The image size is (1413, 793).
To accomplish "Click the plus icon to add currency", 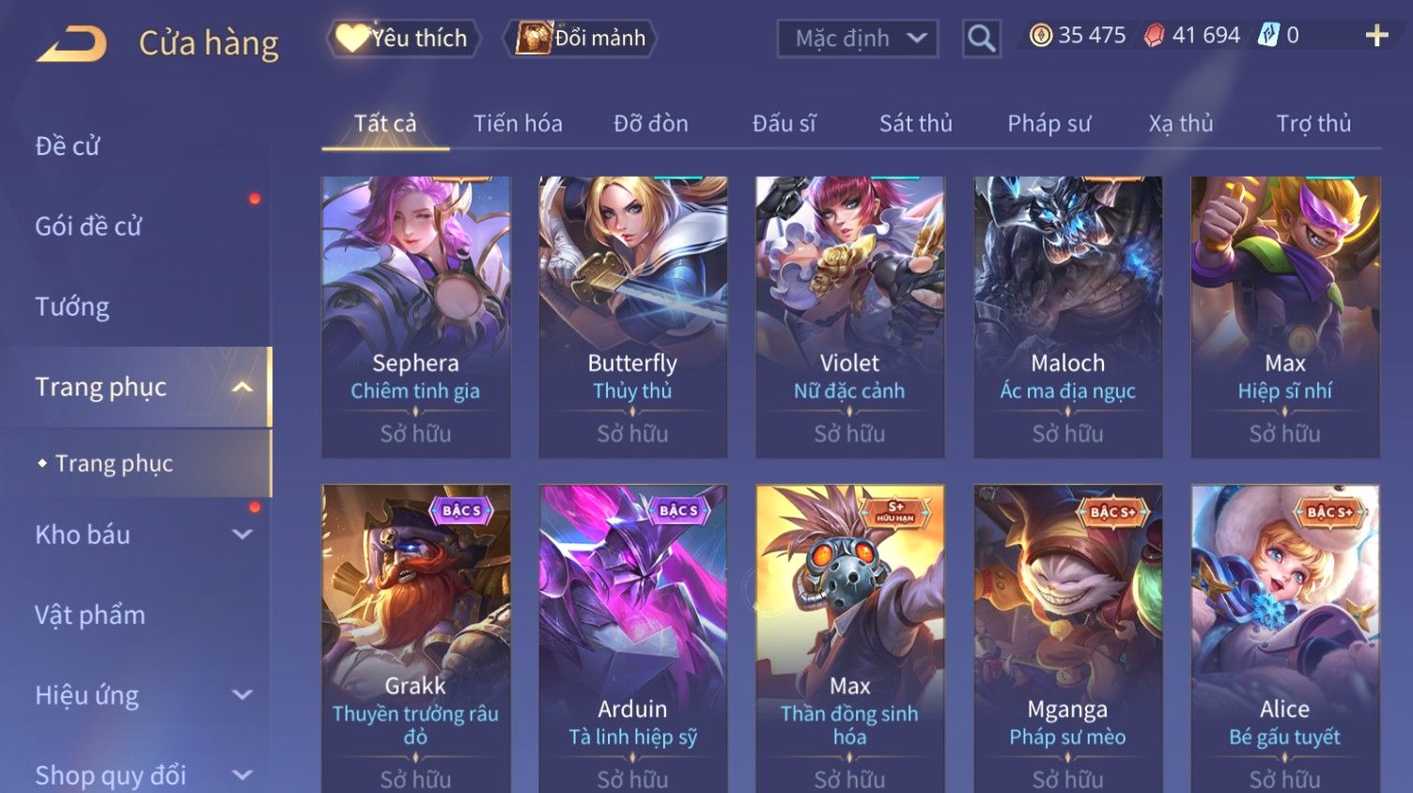I will (x=1376, y=36).
